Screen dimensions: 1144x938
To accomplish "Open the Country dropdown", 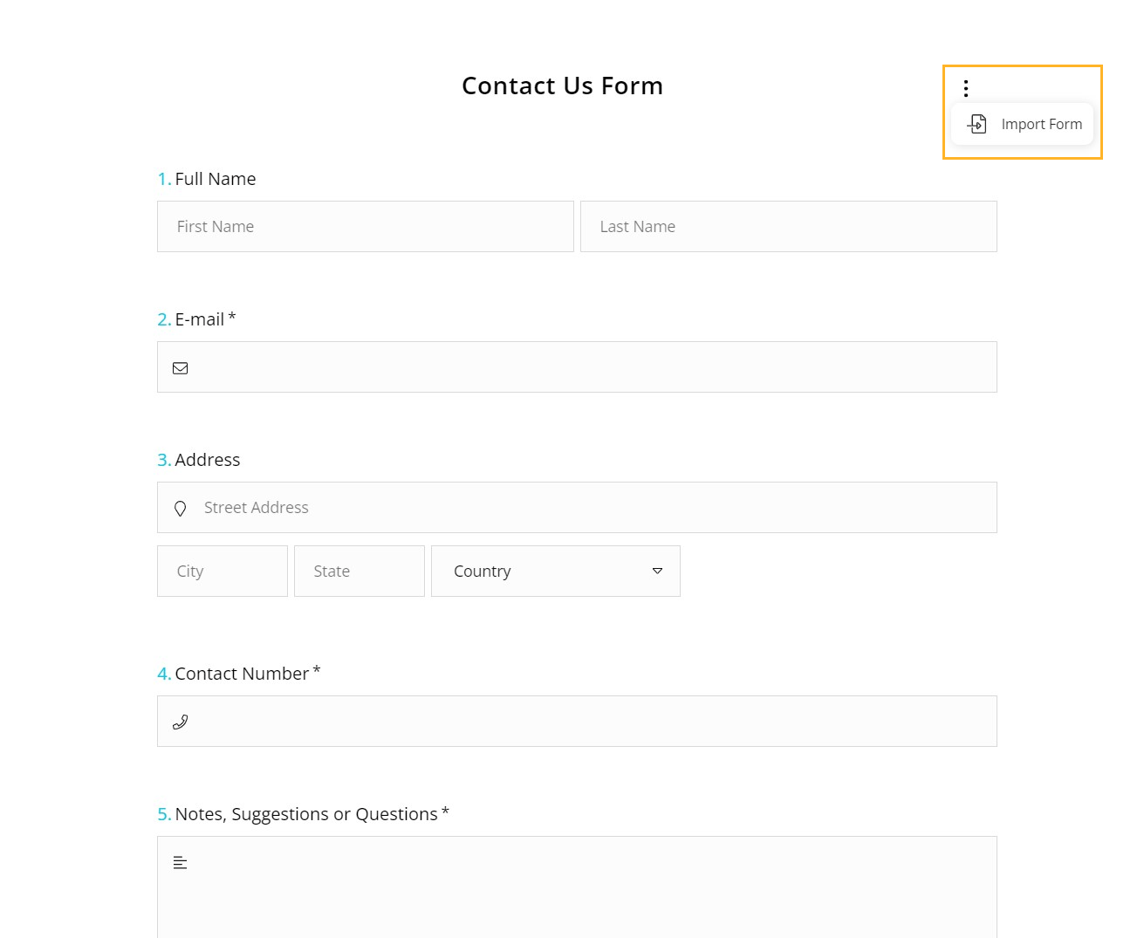I will [541, 572].
